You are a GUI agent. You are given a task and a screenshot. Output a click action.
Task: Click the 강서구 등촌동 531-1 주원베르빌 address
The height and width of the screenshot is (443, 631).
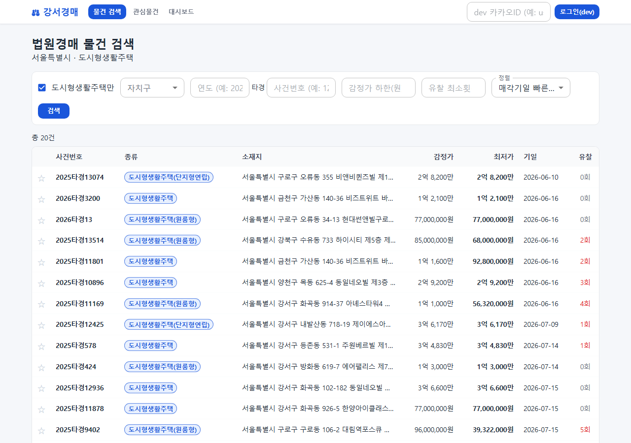pos(318,346)
